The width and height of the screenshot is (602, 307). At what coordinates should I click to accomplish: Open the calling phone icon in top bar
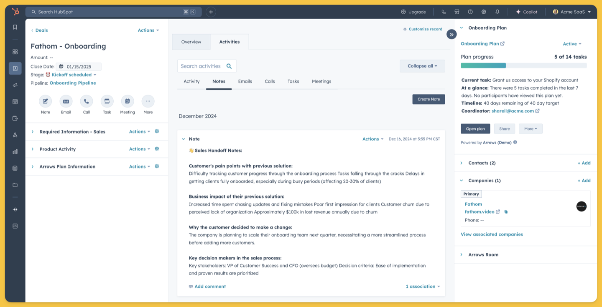(x=444, y=12)
